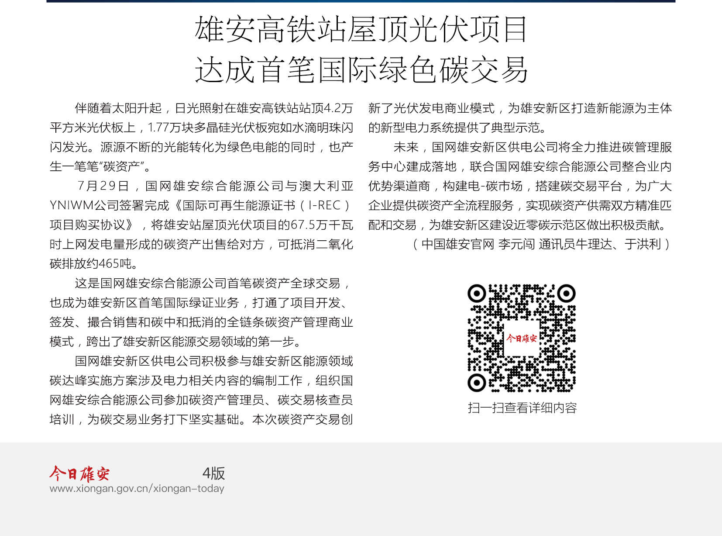Click the text 伴随着太阳升起
This screenshot has width=722, height=536.
click(x=118, y=108)
